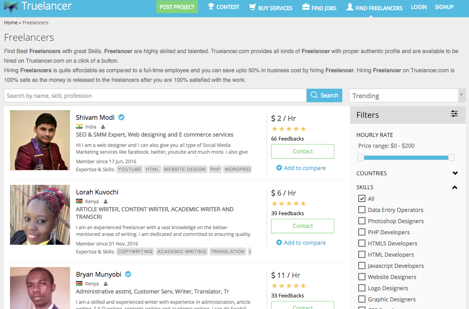Click the Login menu link

419,7
